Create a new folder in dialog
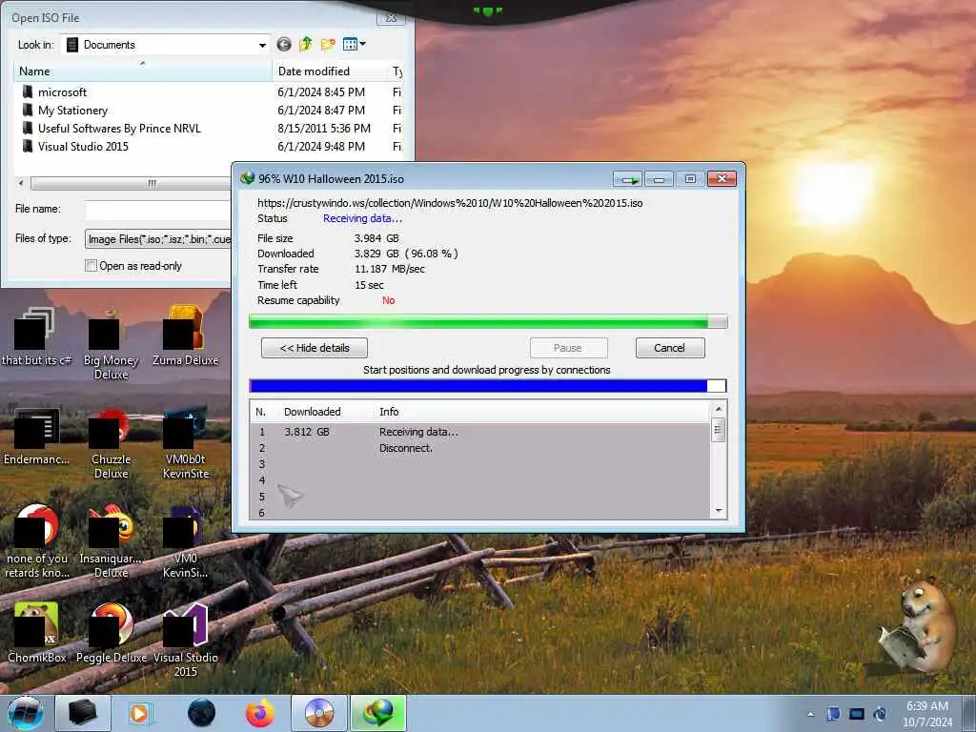Image resolution: width=976 pixels, height=732 pixels. (328, 44)
